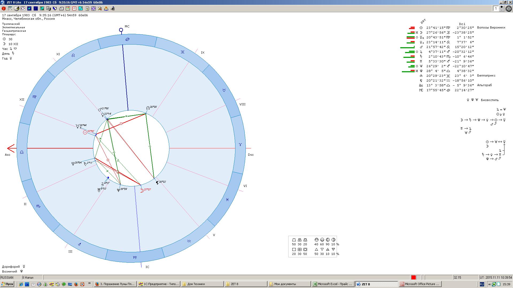
Task: Switch to Microsoft Excel taskbar window
Action: [x=333, y=284]
